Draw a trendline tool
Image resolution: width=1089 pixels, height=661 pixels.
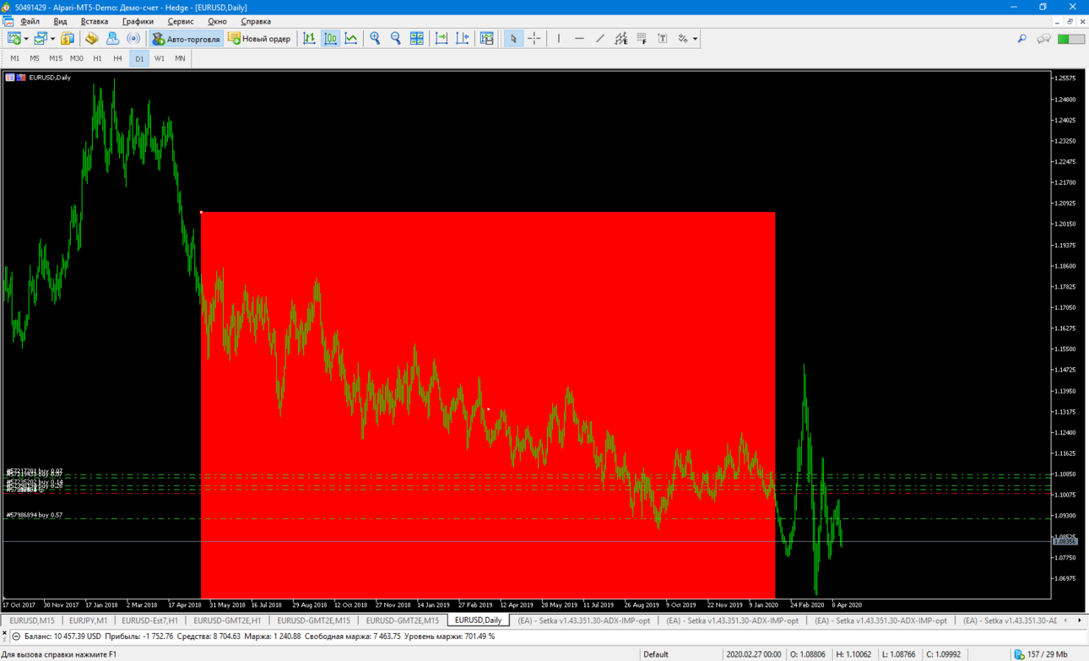600,39
